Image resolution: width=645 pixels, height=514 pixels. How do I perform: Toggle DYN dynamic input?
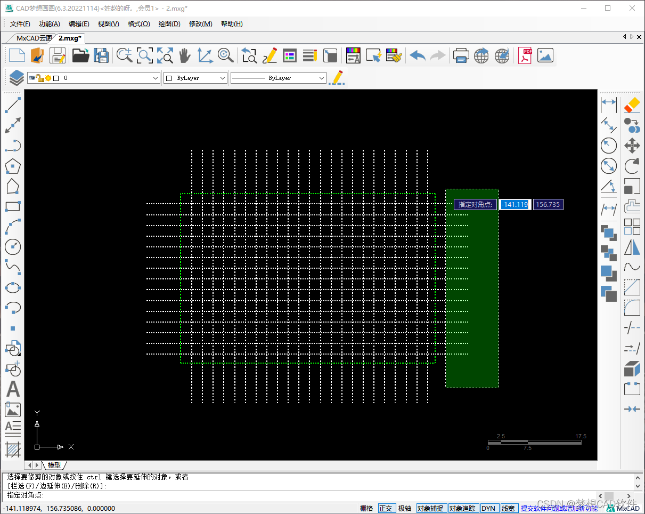coord(488,509)
